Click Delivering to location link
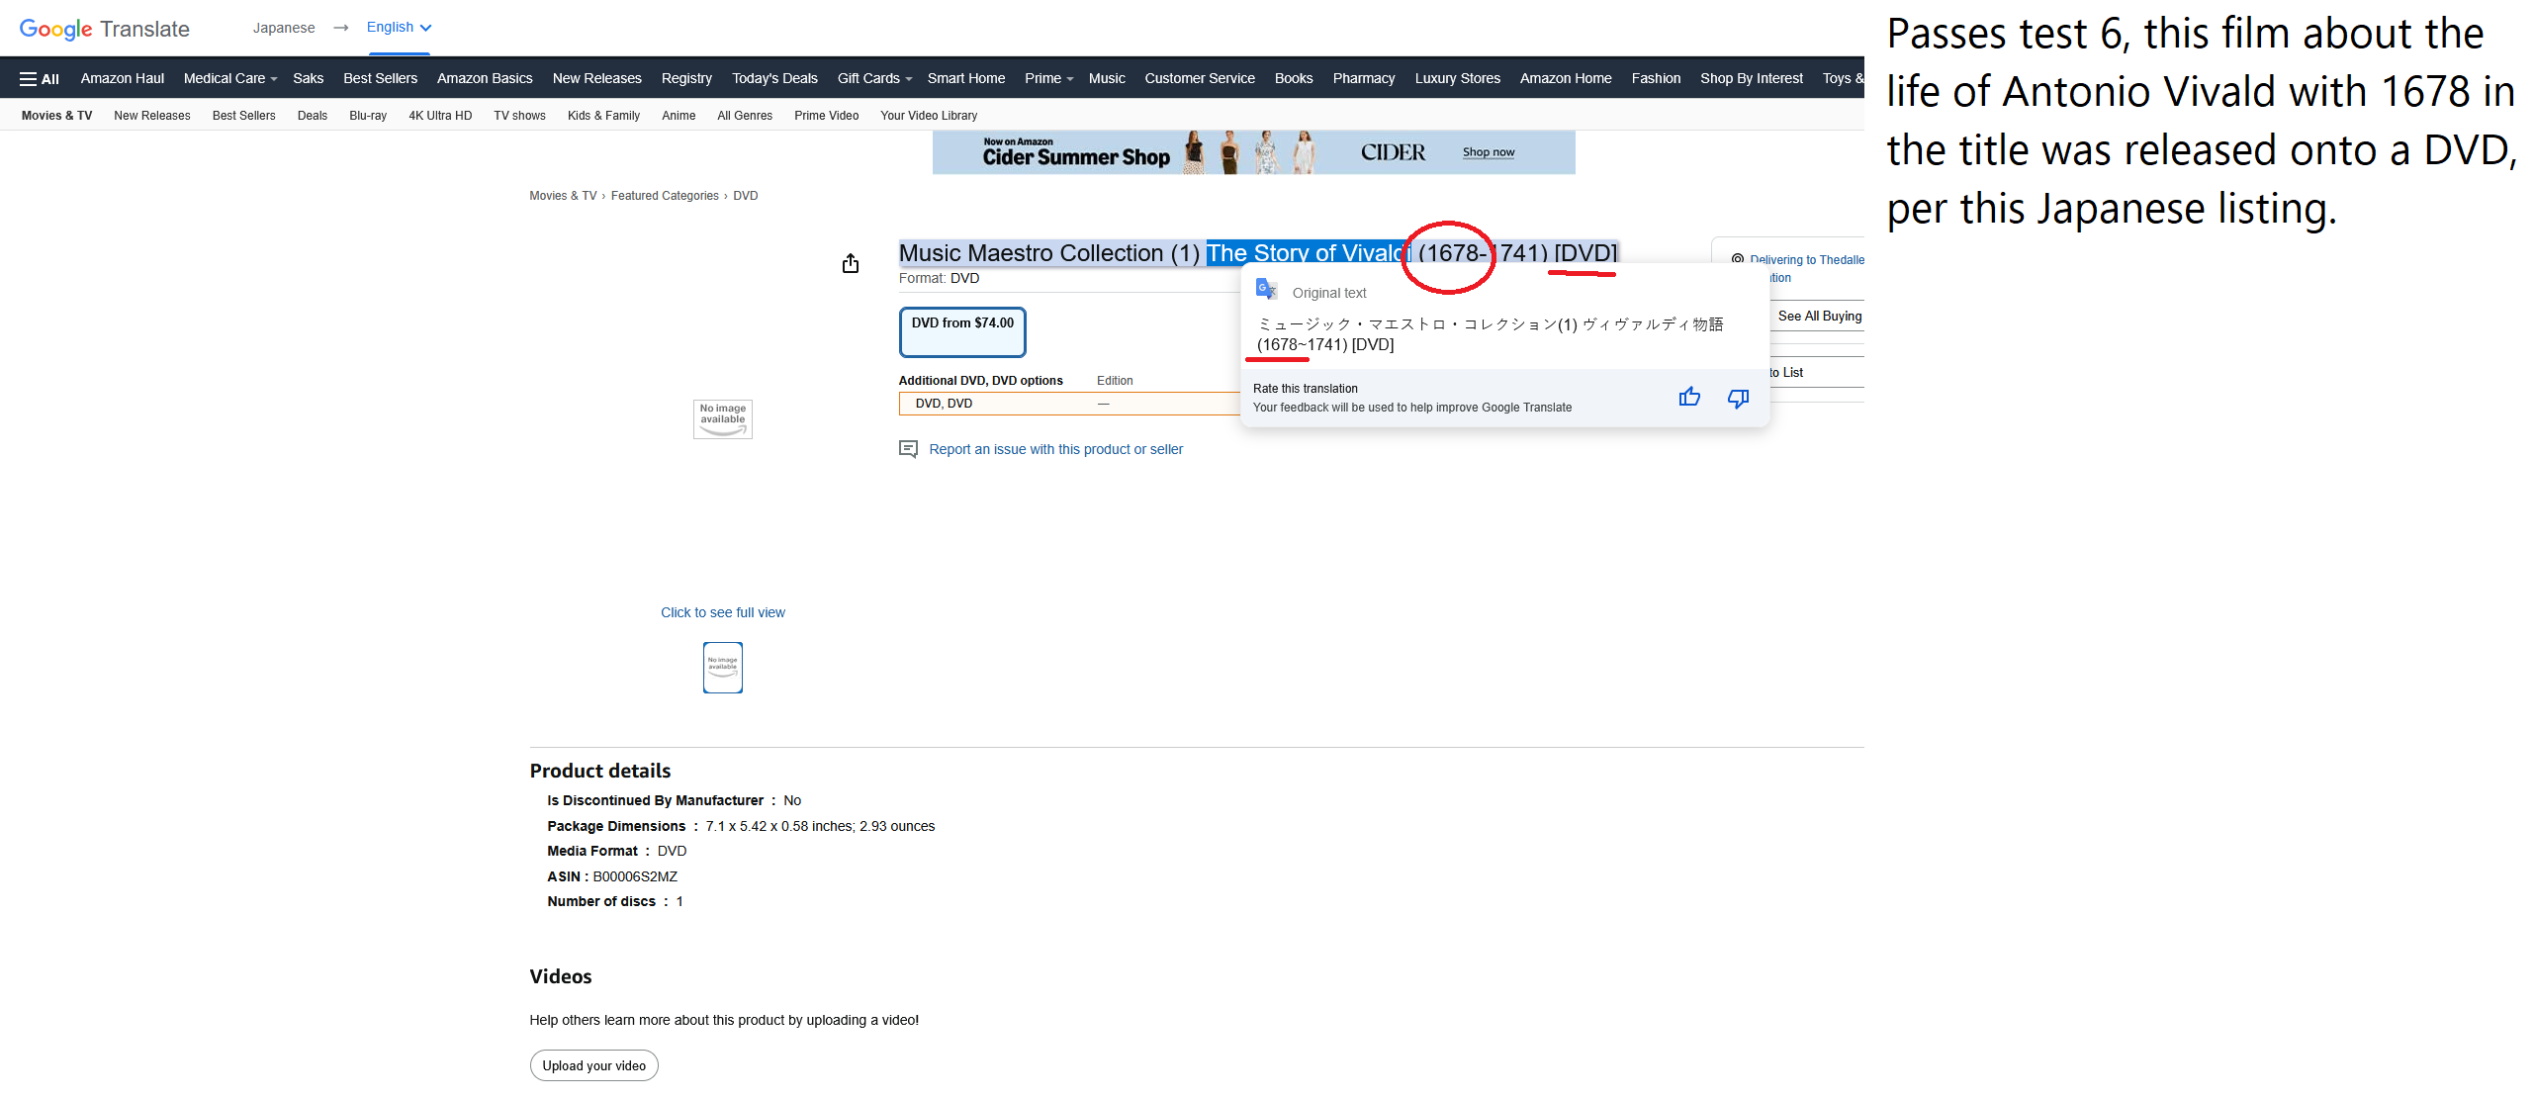 click(x=1806, y=260)
